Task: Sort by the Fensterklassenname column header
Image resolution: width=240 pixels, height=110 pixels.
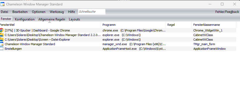Action: pos(214,25)
